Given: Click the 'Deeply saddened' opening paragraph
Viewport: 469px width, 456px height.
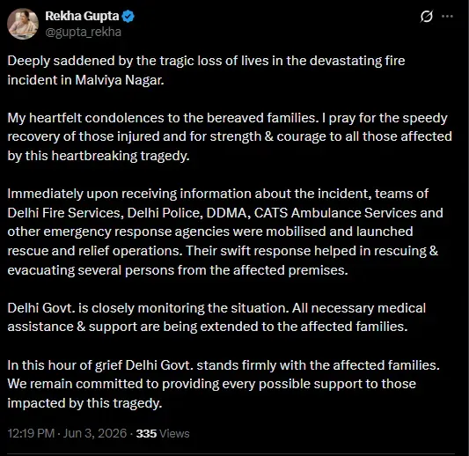Looking at the screenshot, I should pos(206,70).
